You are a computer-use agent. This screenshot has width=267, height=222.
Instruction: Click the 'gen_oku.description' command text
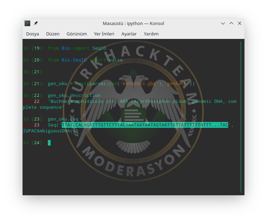(x=74, y=96)
